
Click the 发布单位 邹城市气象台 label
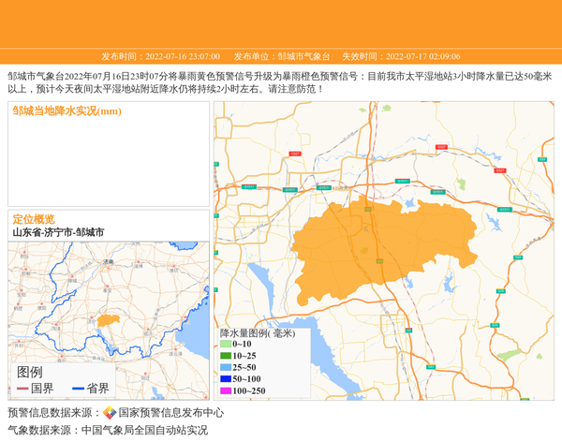282,56
